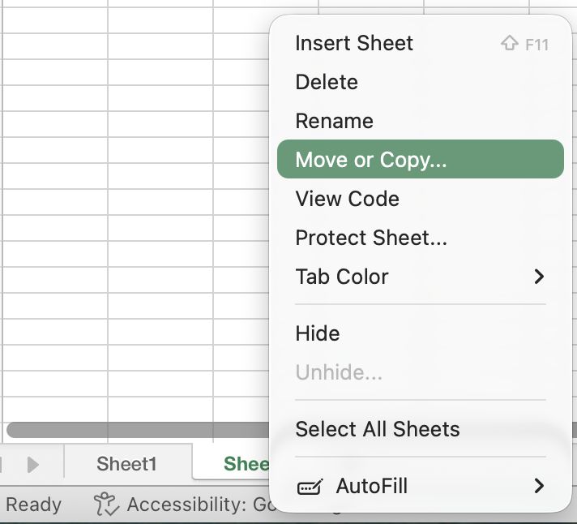577x524 pixels.
Task: Open the Move or Copy... dialog
Action: click(371, 160)
